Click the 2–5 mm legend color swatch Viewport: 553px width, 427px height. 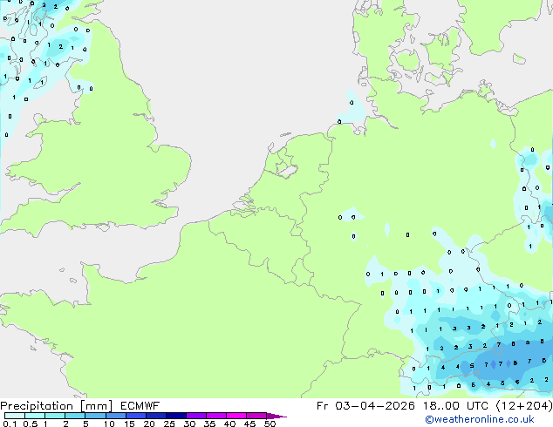tap(75, 416)
